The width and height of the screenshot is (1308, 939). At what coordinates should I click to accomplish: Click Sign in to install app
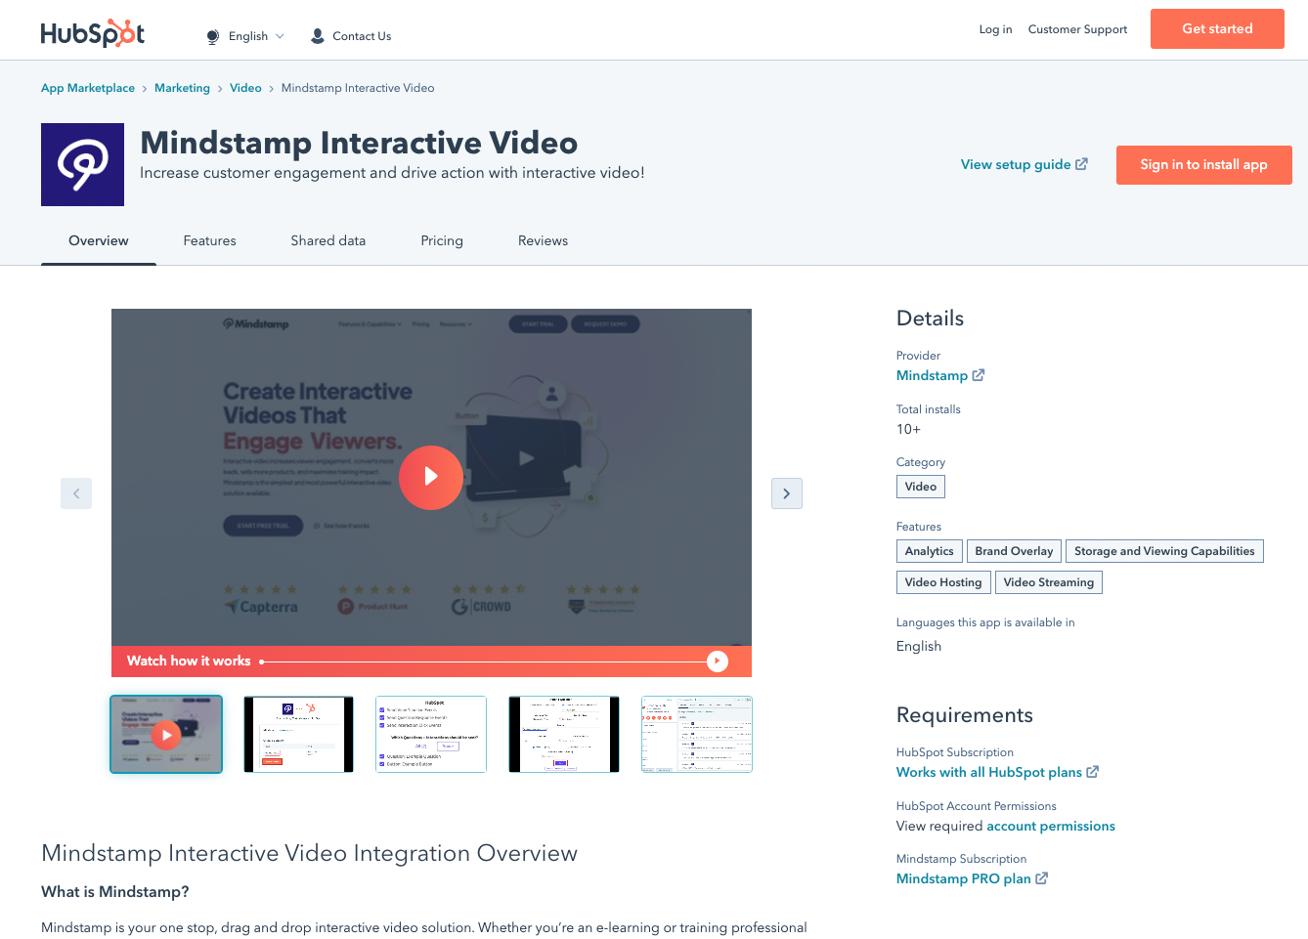[1203, 165]
